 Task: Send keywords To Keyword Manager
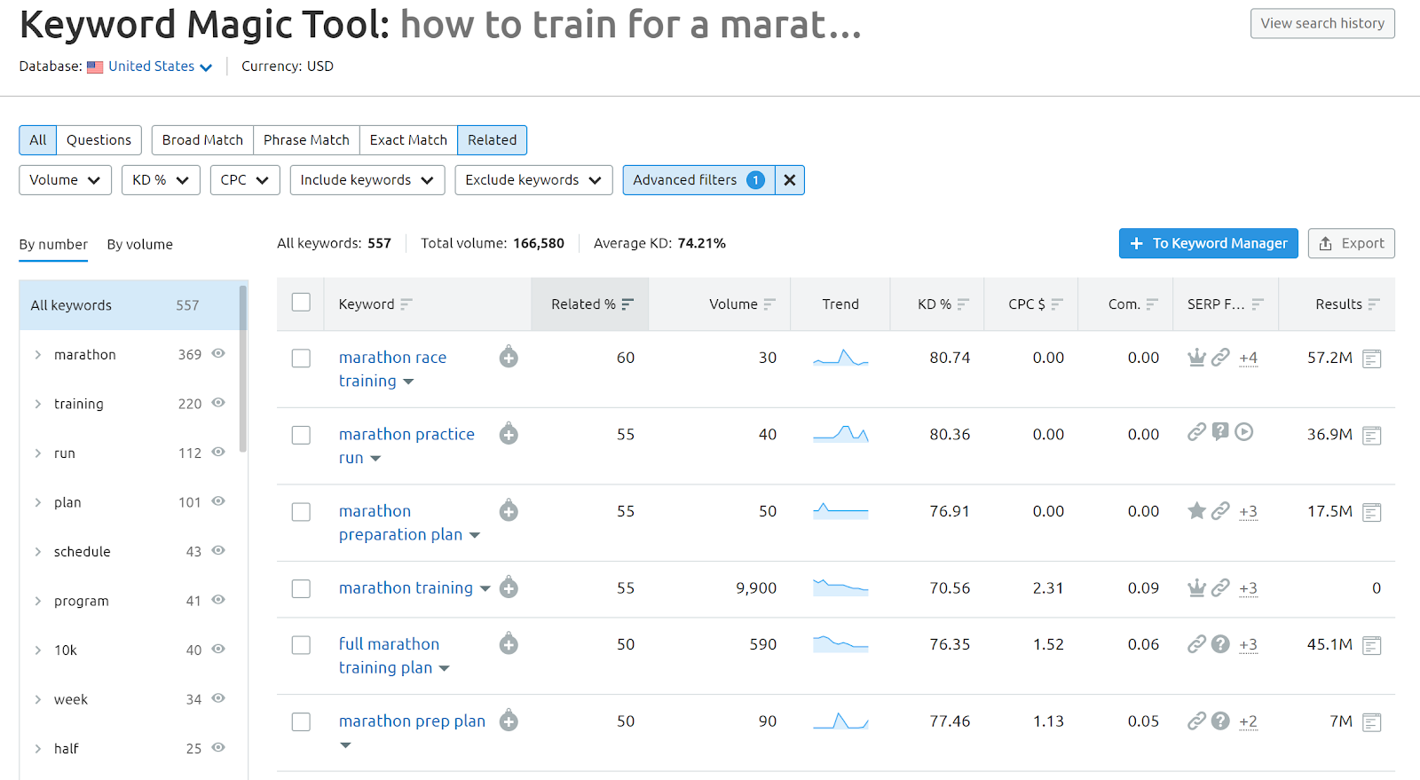pyautogui.click(x=1209, y=243)
